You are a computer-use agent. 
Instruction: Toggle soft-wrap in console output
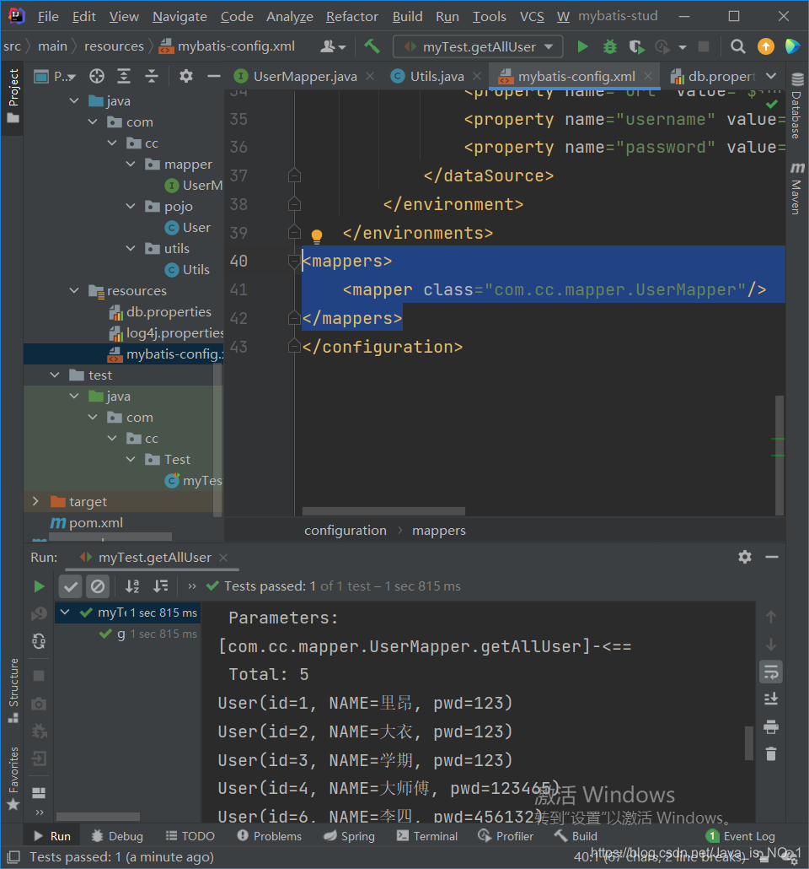[x=771, y=672]
